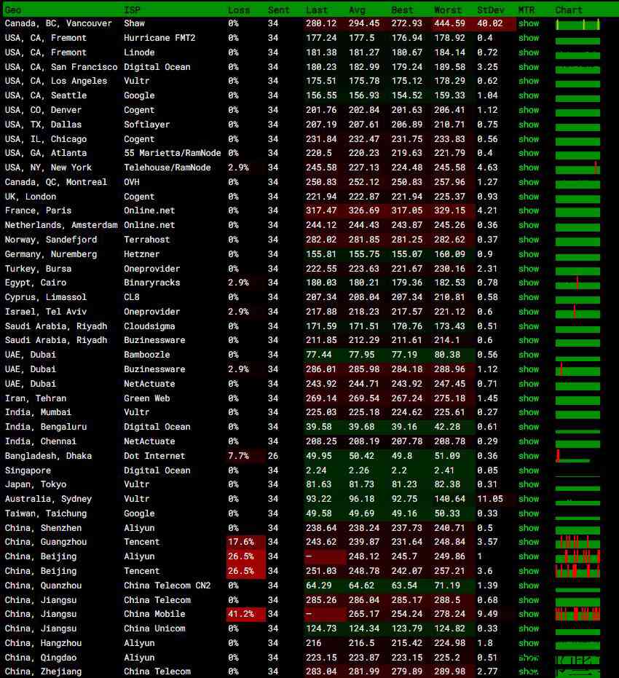This screenshot has width=619, height=678.
Task: Show MTR for Singapore Digital Ocean
Action: (x=529, y=470)
